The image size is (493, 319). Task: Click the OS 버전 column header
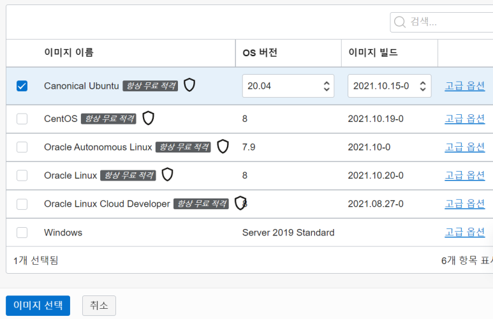(x=260, y=52)
